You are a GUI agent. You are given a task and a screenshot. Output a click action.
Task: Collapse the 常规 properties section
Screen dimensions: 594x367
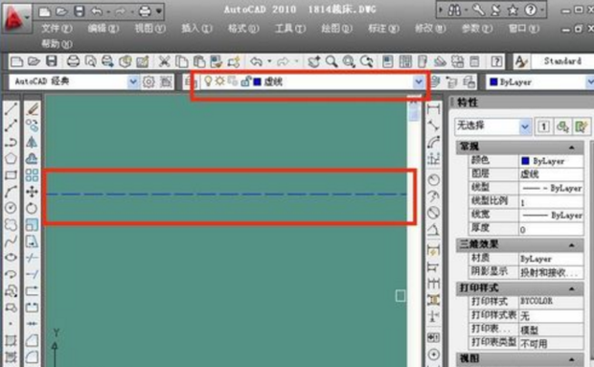572,148
